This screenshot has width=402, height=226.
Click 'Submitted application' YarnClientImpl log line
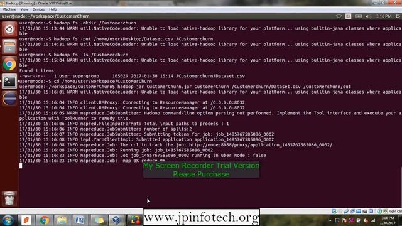[x=146, y=139]
